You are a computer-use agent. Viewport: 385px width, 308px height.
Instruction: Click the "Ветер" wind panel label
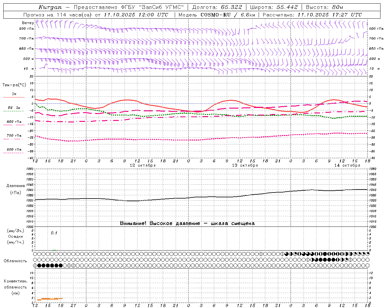click(x=28, y=23)
